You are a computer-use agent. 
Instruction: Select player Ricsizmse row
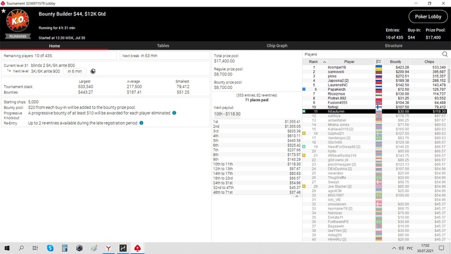point(375,93)
